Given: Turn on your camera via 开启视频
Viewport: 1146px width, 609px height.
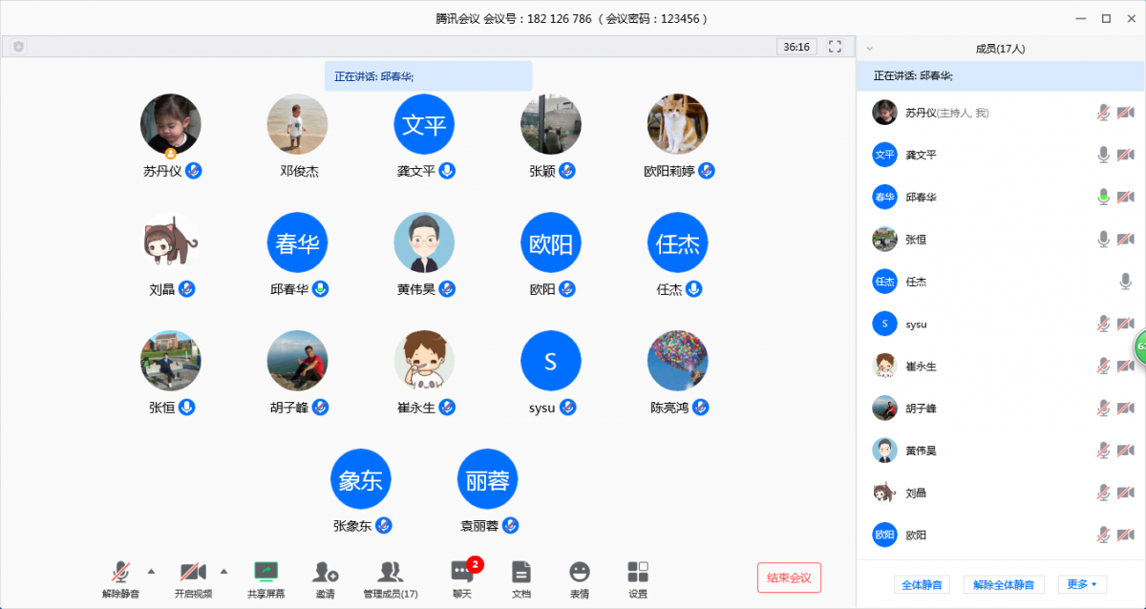Looking at the screenshot, I should pos(195,577).
